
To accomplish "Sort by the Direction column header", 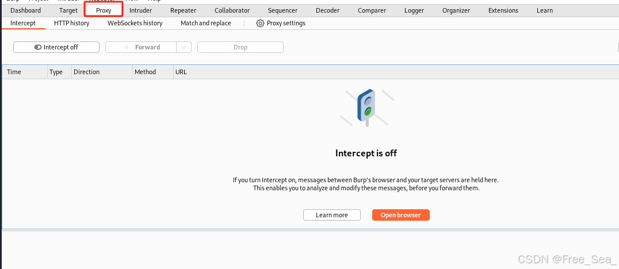I will [x=102, y=72].
